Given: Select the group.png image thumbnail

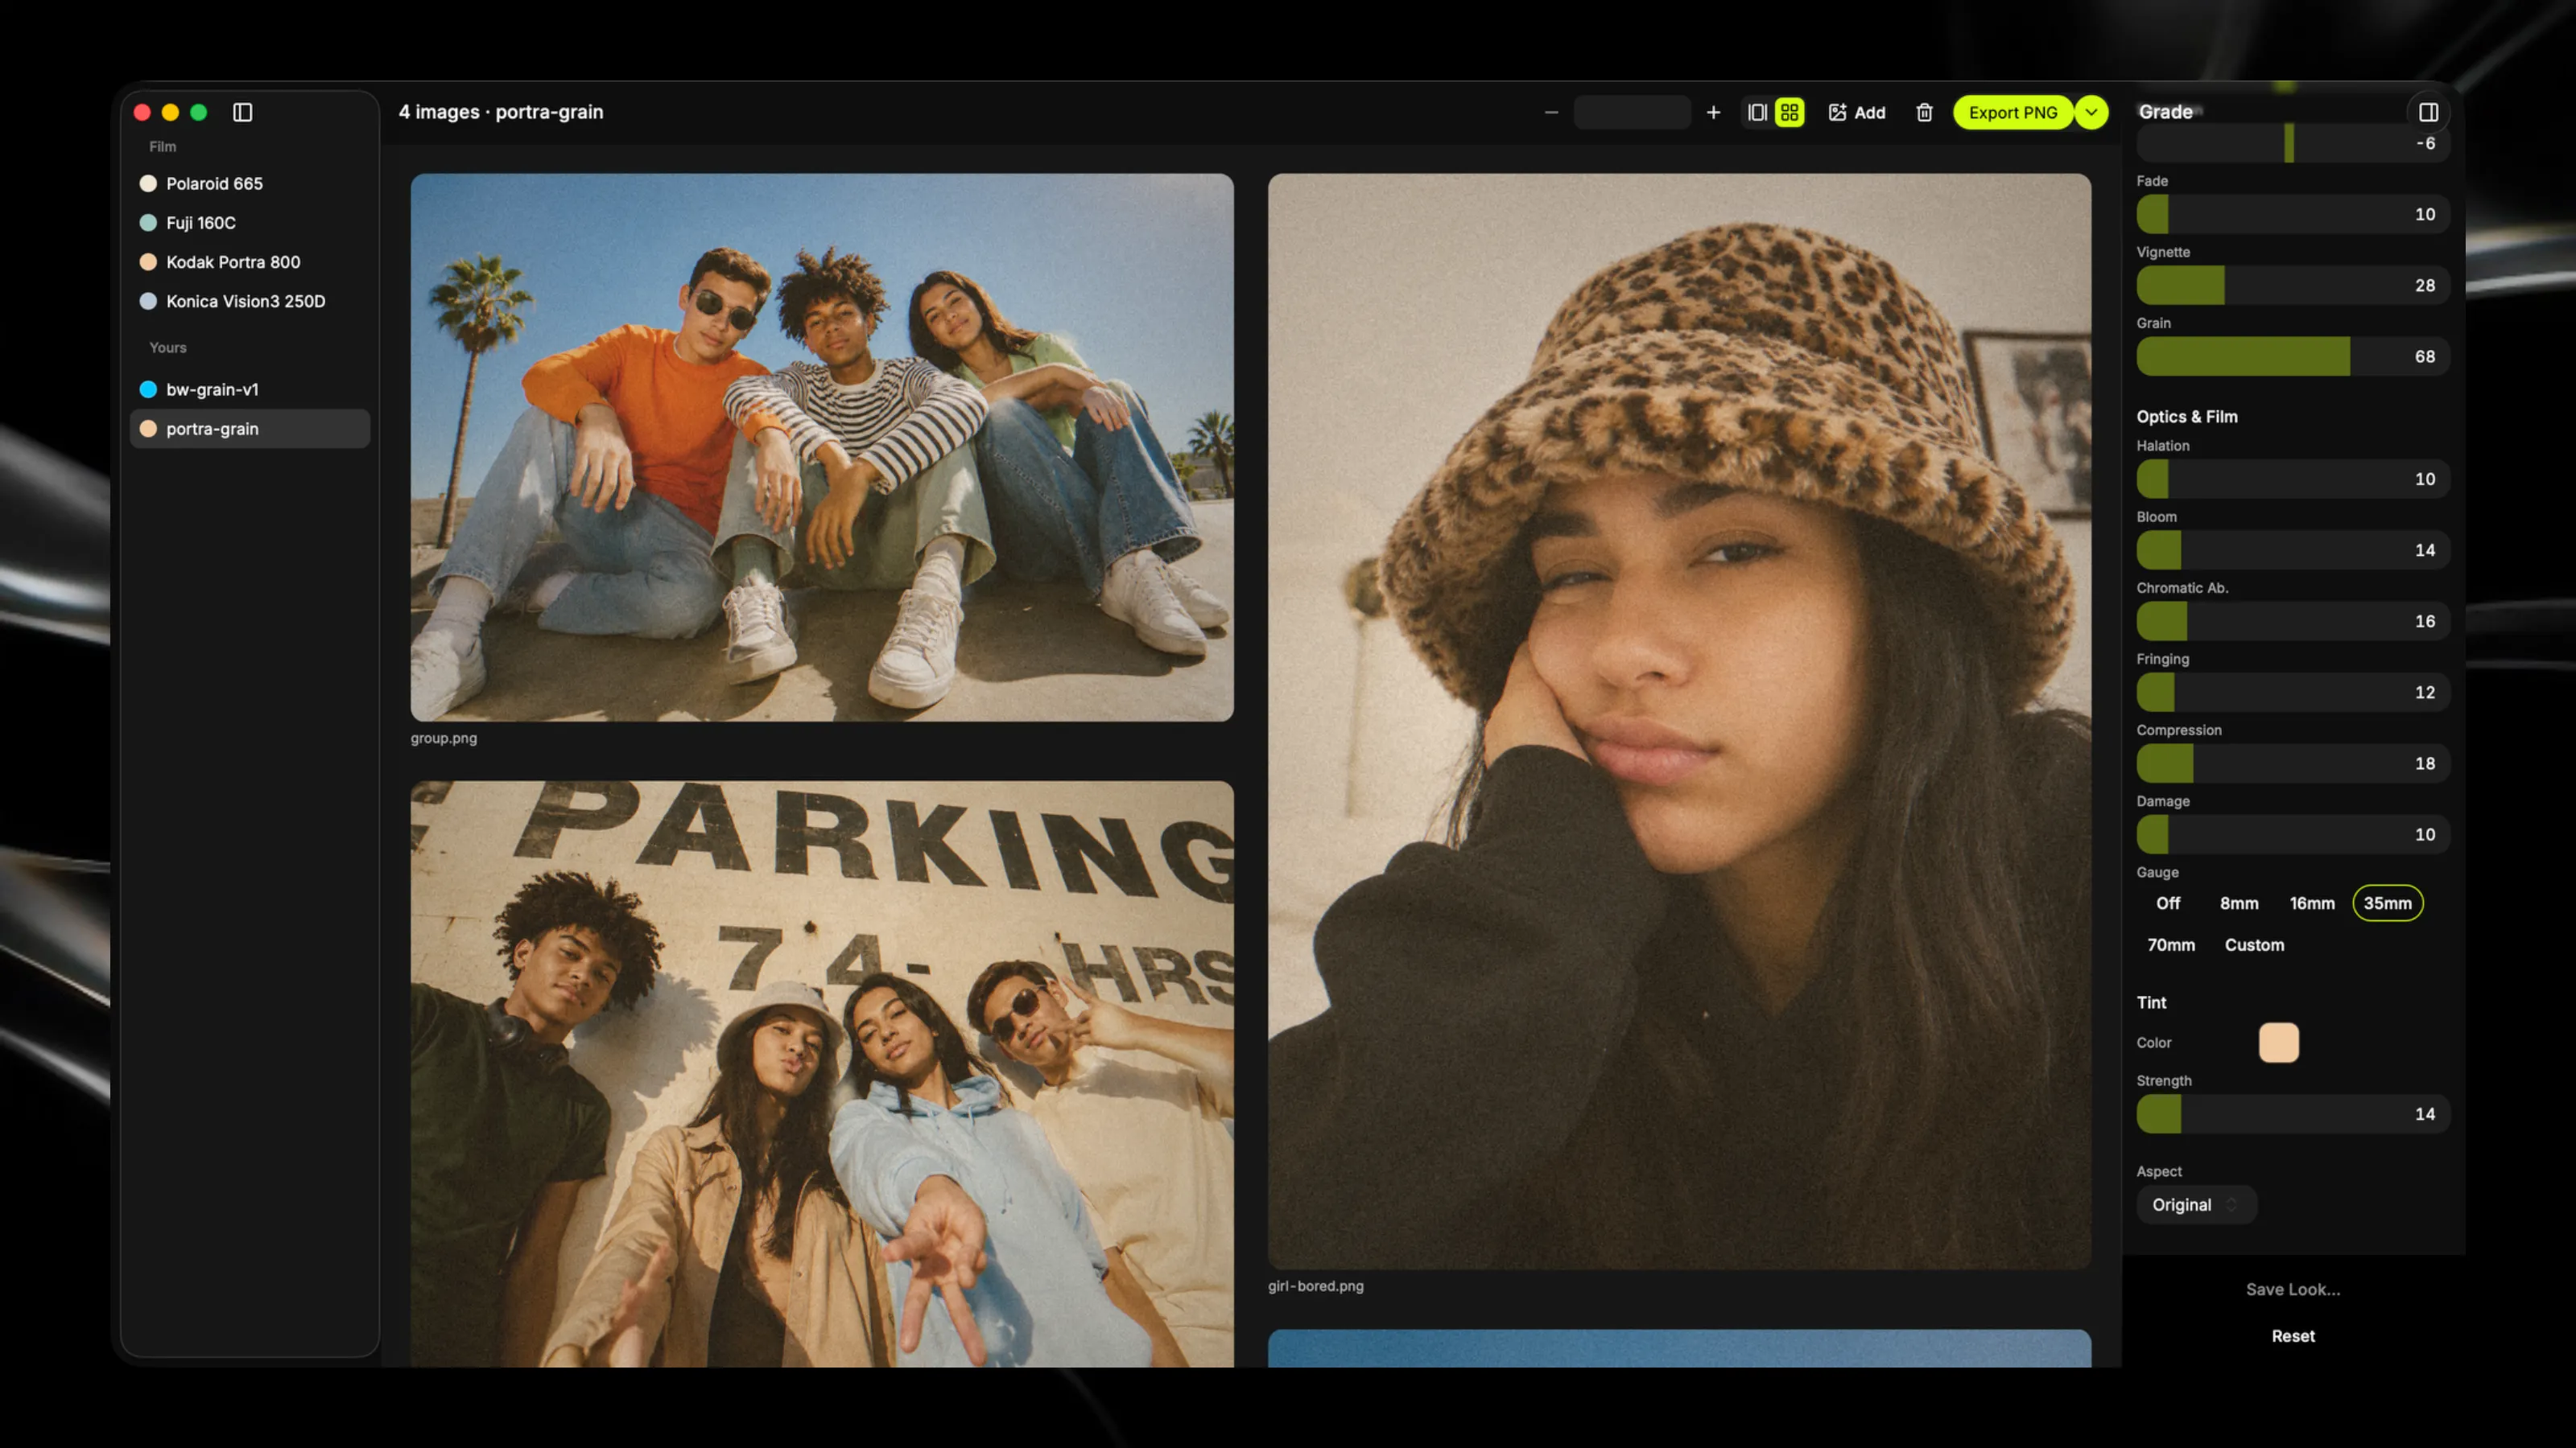Looking at the screenshot, I should click(x=822, y=448).
